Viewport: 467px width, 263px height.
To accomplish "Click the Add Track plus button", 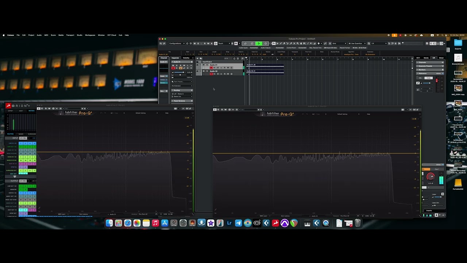I will point(197,58).
